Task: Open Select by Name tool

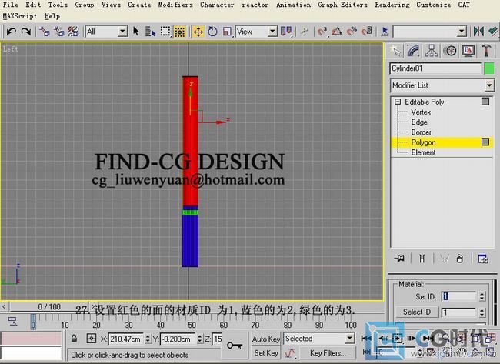Action: click(x=150, y=32)
